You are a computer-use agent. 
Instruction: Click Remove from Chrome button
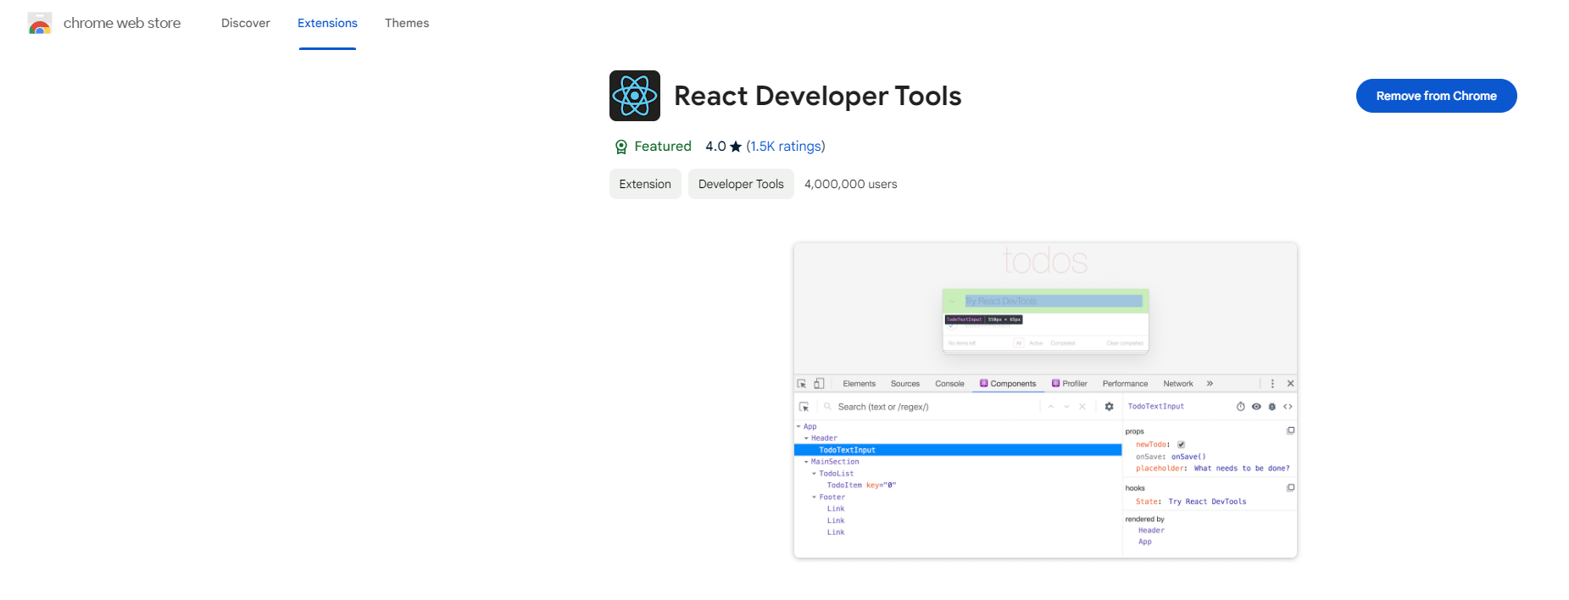click(1437, 96)
